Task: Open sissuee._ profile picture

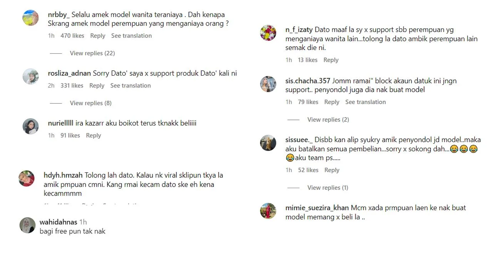Action: point(268,143)
